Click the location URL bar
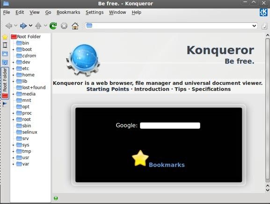270x204 pixels. click(x=171, y=26)
